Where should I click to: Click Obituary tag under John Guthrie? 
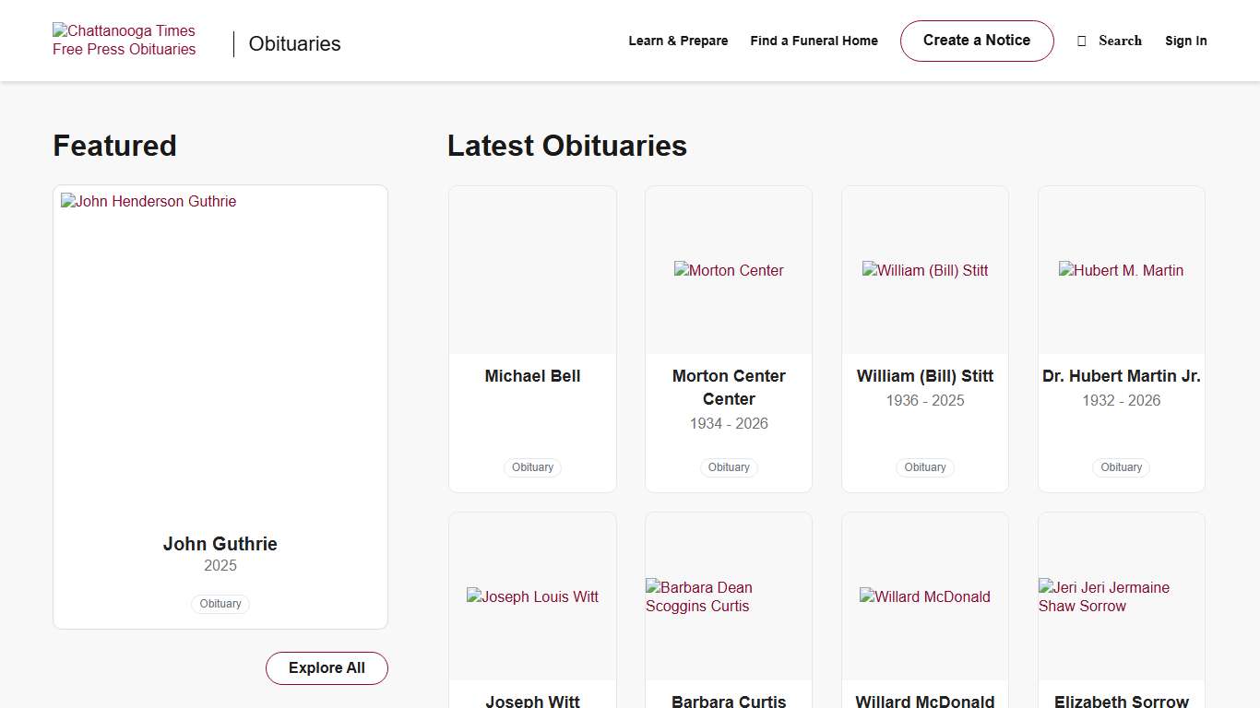[220, 604]
